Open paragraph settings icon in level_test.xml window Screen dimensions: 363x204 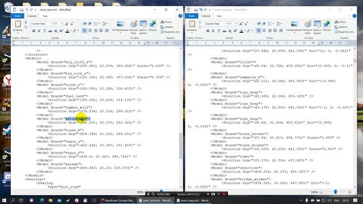click(x=107, y=31)
